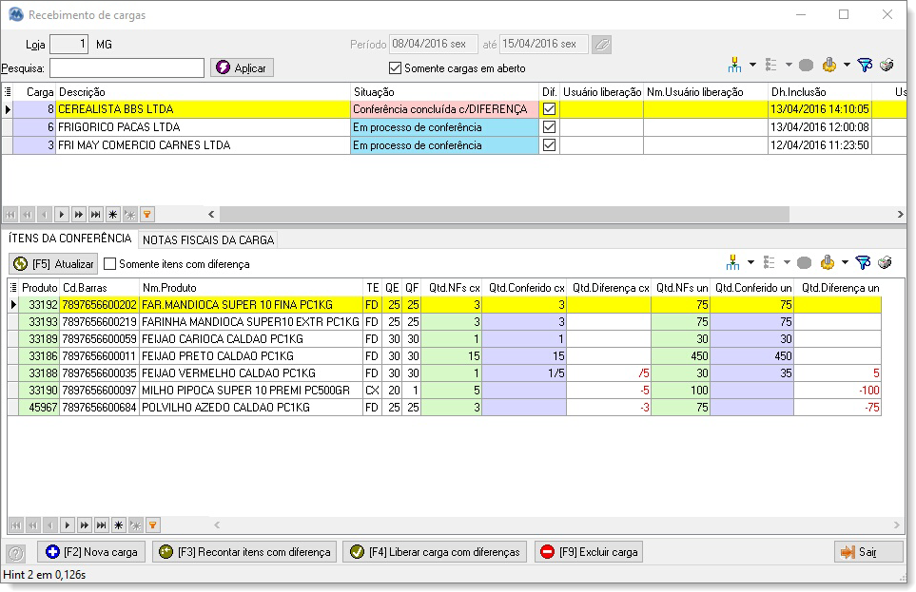This screenshot has width=916, height=592.
Task: Click asterisk bookmark in items navigator
Action: 119,525
